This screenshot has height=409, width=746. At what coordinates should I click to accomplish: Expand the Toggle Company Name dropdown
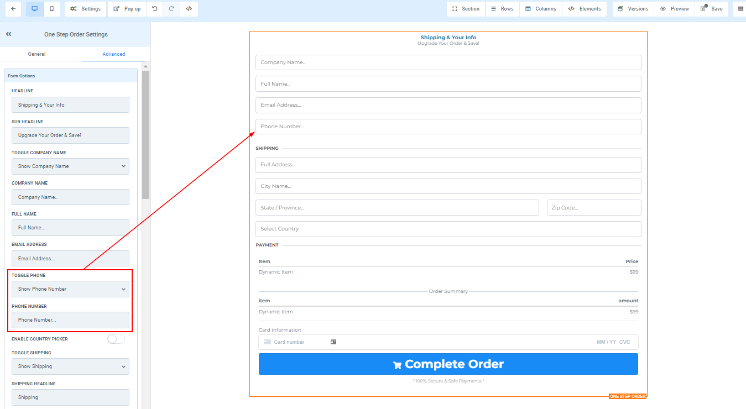[70, 166]
